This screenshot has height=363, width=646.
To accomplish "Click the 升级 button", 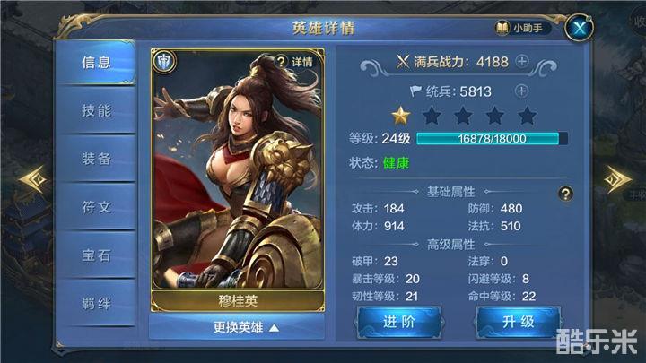I will tap(519, 323).
